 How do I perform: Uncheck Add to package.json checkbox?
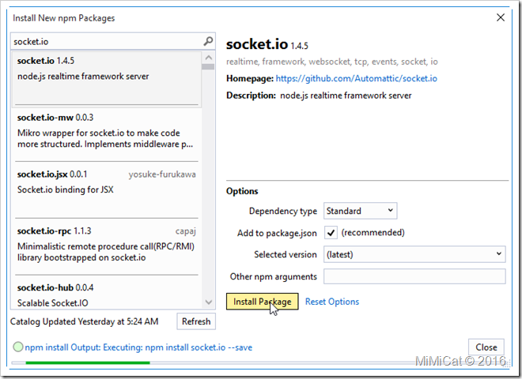(x=331, y=232)
